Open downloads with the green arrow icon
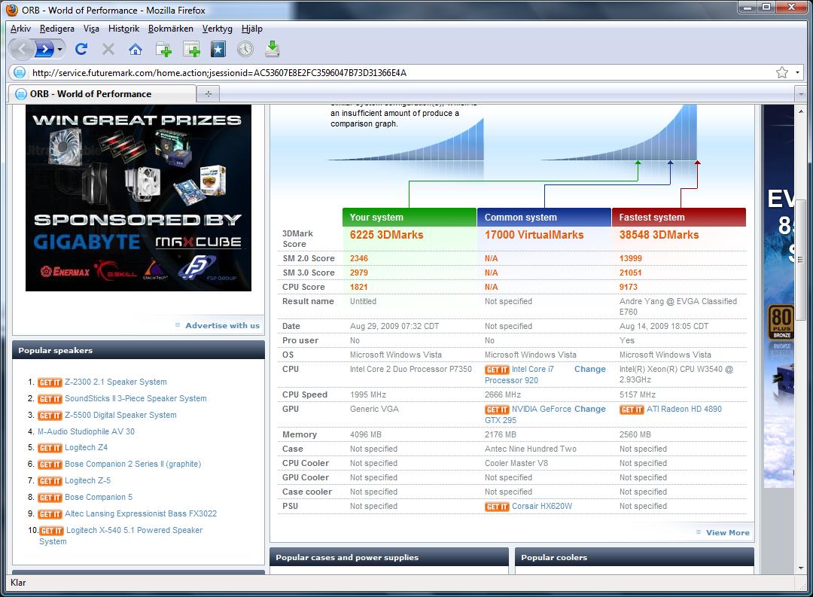Viewport: 813px width, 597px height. click(x=273, y=49)
